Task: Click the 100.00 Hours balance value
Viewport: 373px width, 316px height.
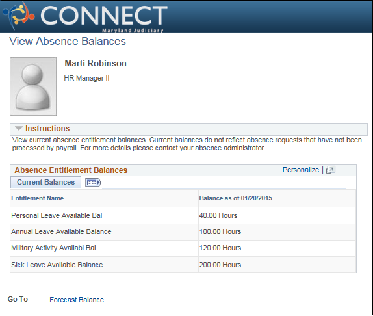Action: click(220, 231)
